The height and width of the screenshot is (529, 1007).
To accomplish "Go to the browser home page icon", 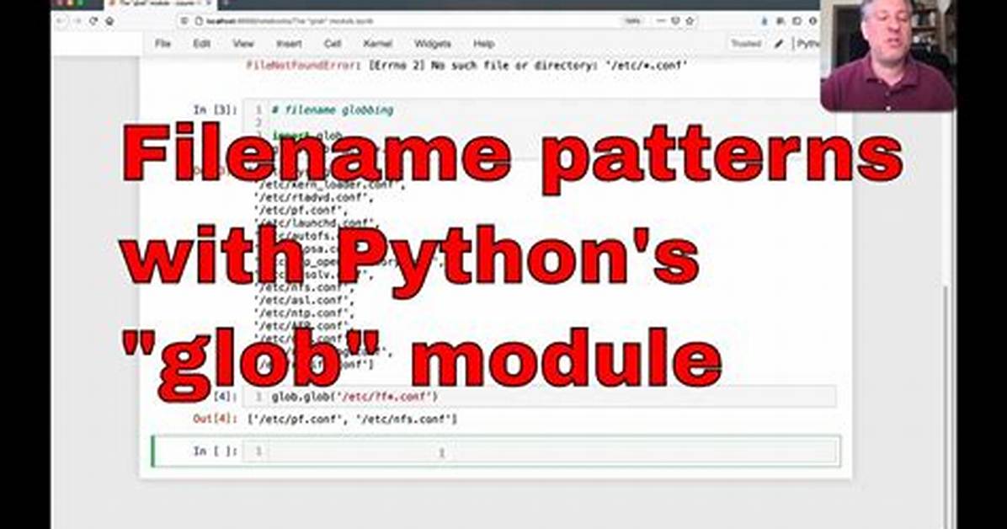I will click(x=109, y=20).
